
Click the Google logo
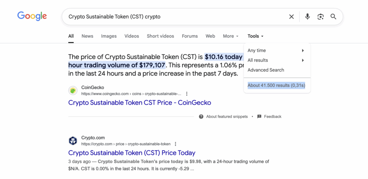(x=32, y=16)
